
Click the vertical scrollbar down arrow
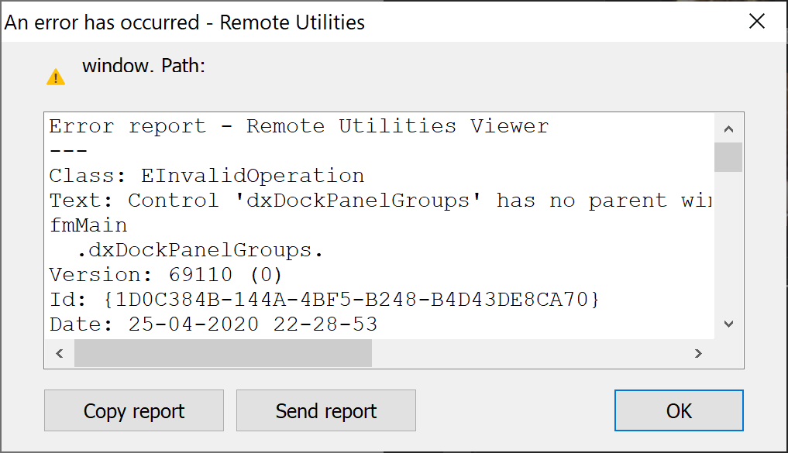728,324
